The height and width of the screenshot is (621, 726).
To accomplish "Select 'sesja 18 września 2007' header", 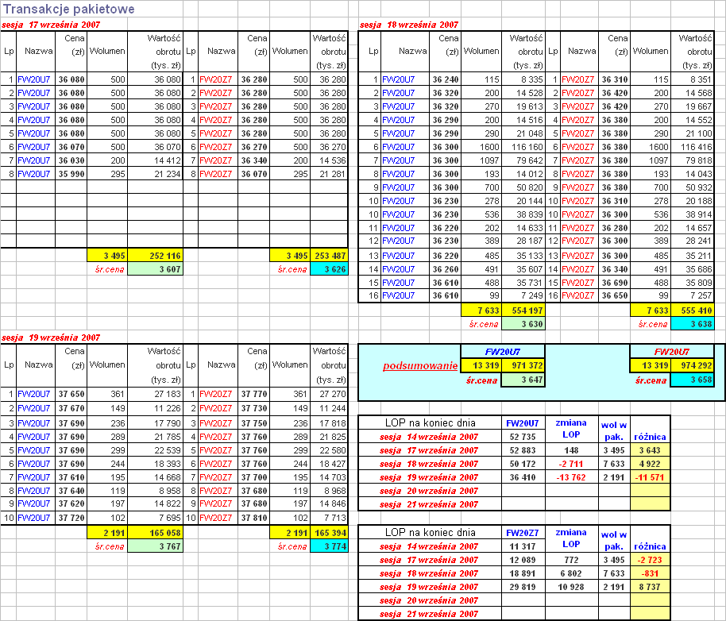I will 409,25.
